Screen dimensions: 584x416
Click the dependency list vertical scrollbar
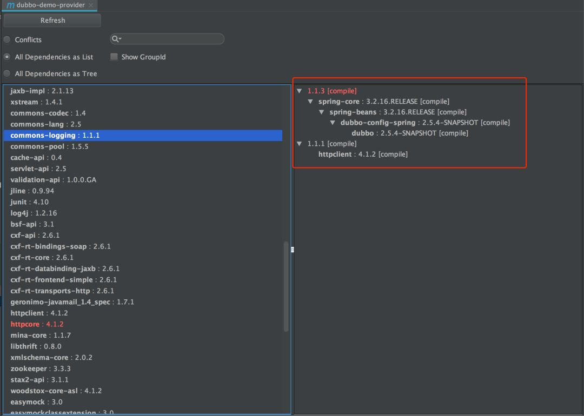pyautogui.click(x=286, y=286)
